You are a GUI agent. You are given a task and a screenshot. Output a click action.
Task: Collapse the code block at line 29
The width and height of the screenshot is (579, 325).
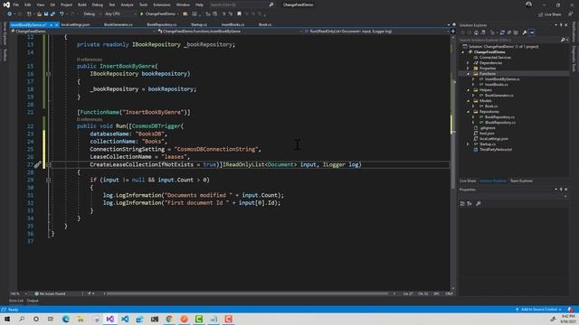48,181
